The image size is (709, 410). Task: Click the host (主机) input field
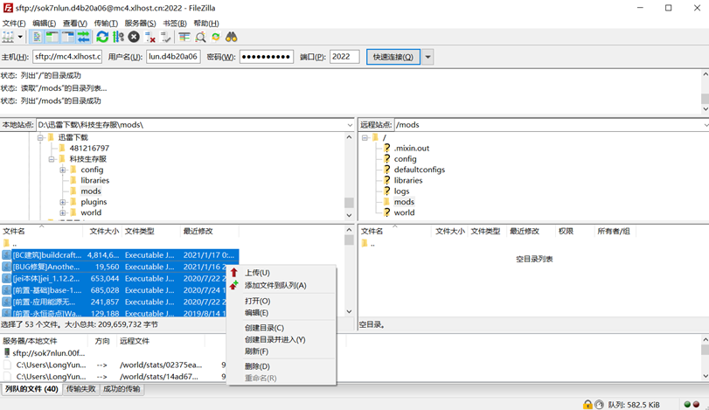point(67,57)
